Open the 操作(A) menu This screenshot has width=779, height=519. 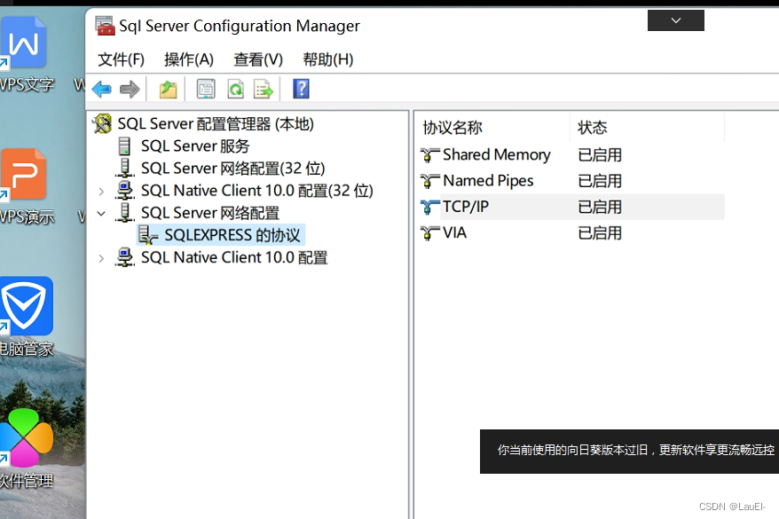click(x=188, y=59)
